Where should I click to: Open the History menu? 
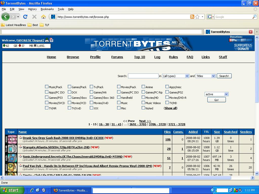click(x=32, y=9)
